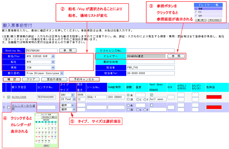Click the 参照 button beside ドライバー field
229x149 pixels.
(x=176, y=56)
